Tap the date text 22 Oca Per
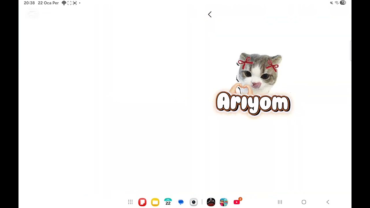Screen dimensions: 370x208 tap(48, 3)
